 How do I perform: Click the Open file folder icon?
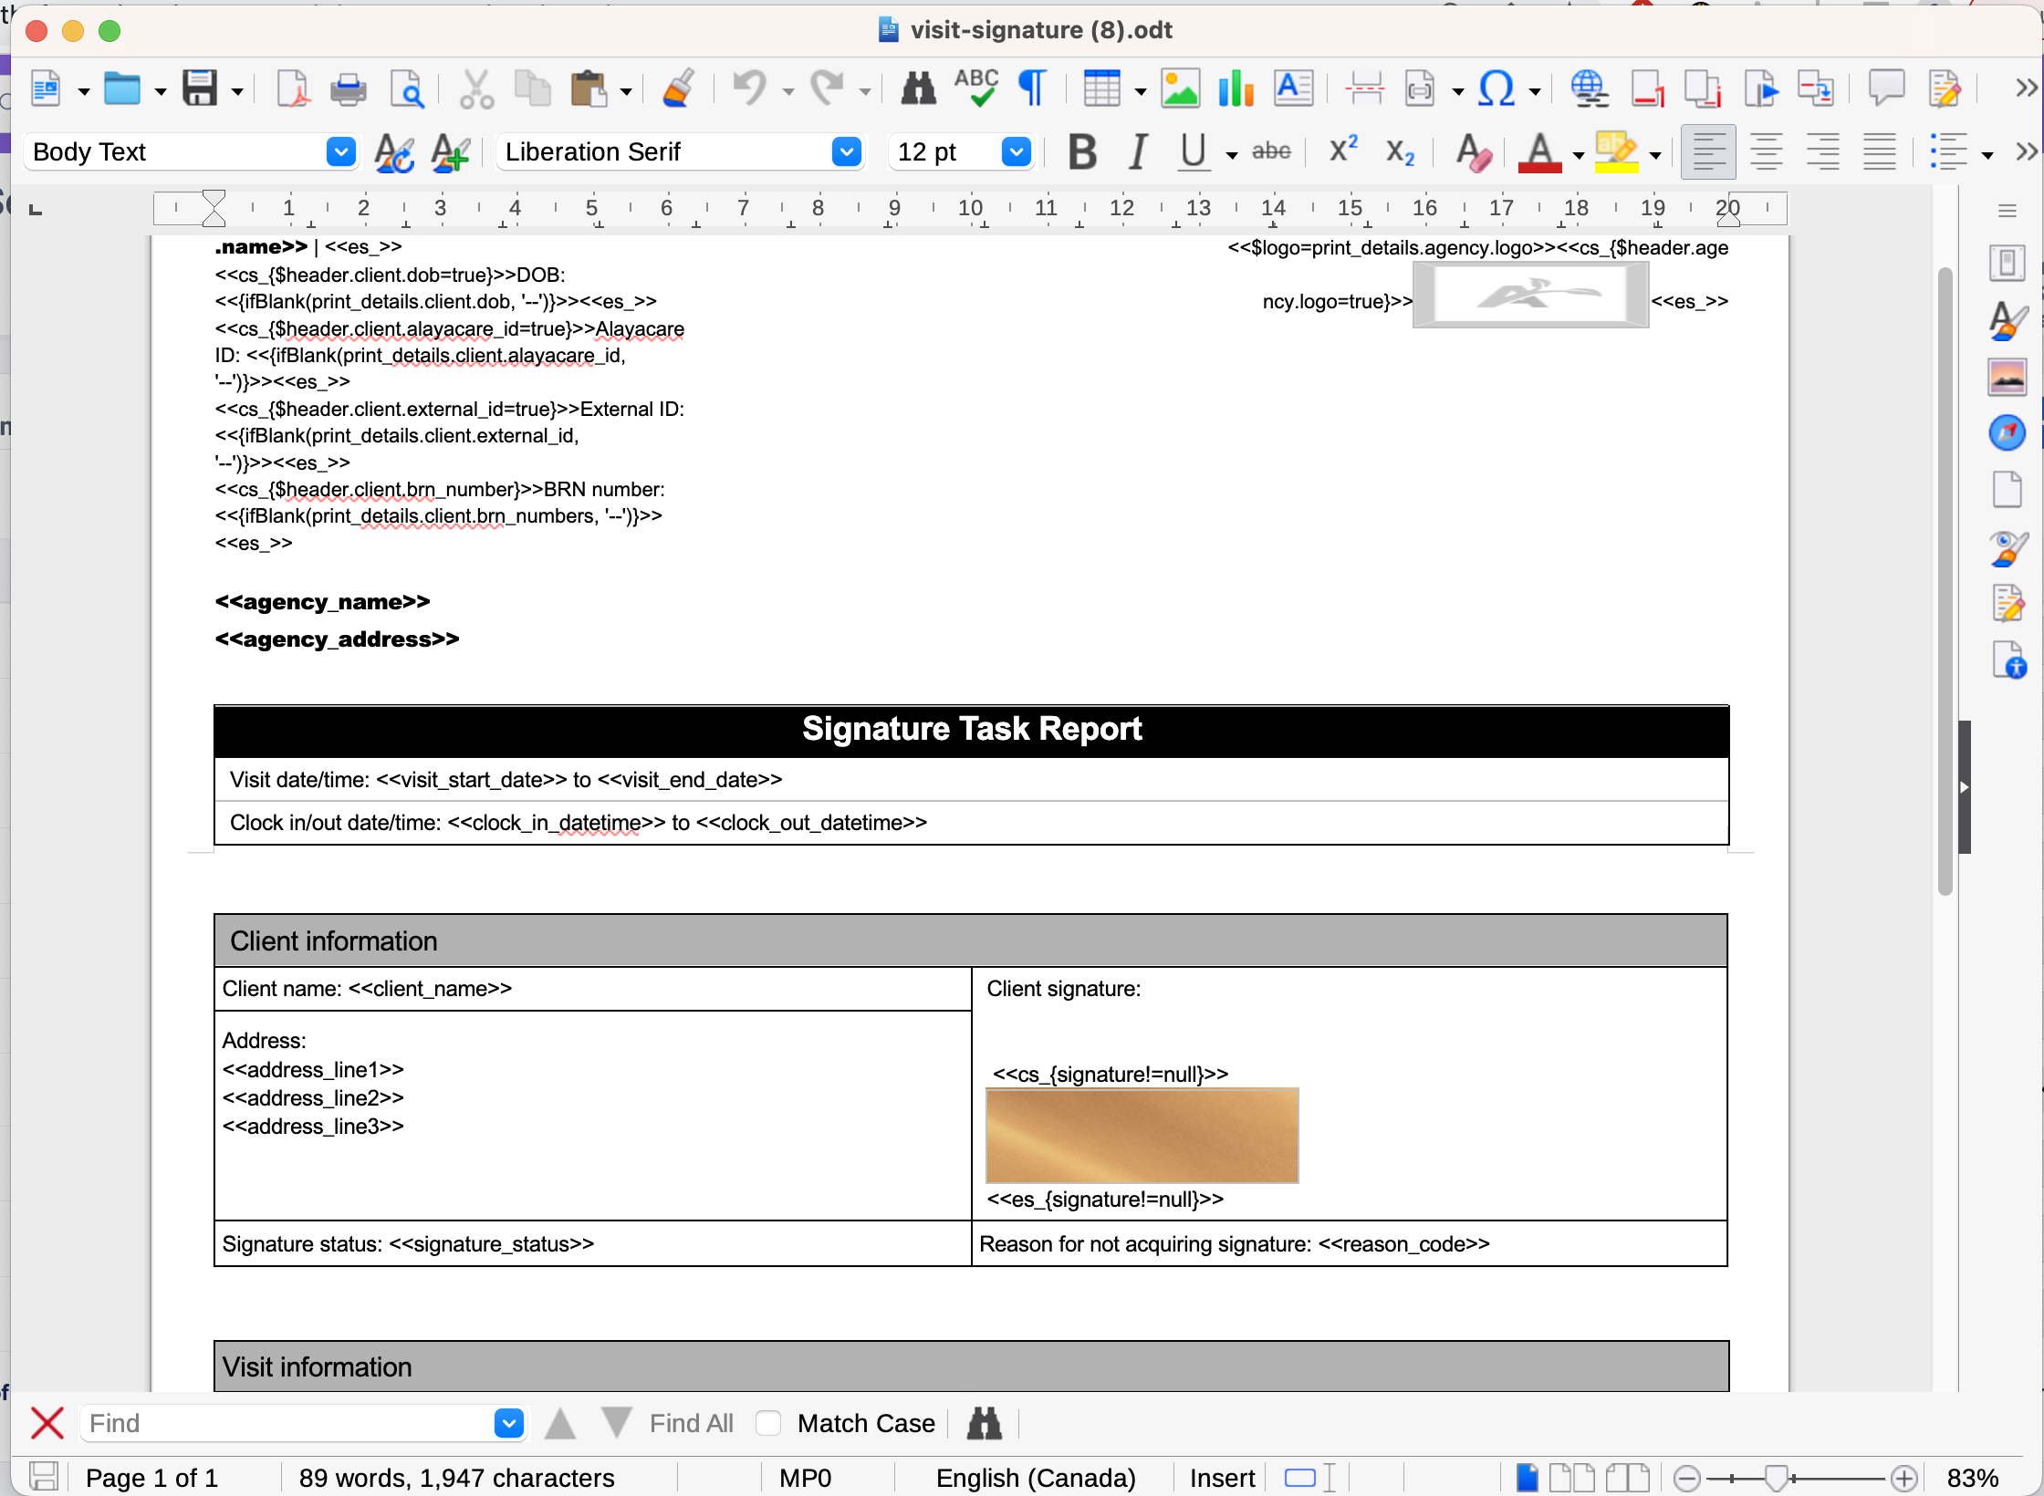tap(121, 88)
